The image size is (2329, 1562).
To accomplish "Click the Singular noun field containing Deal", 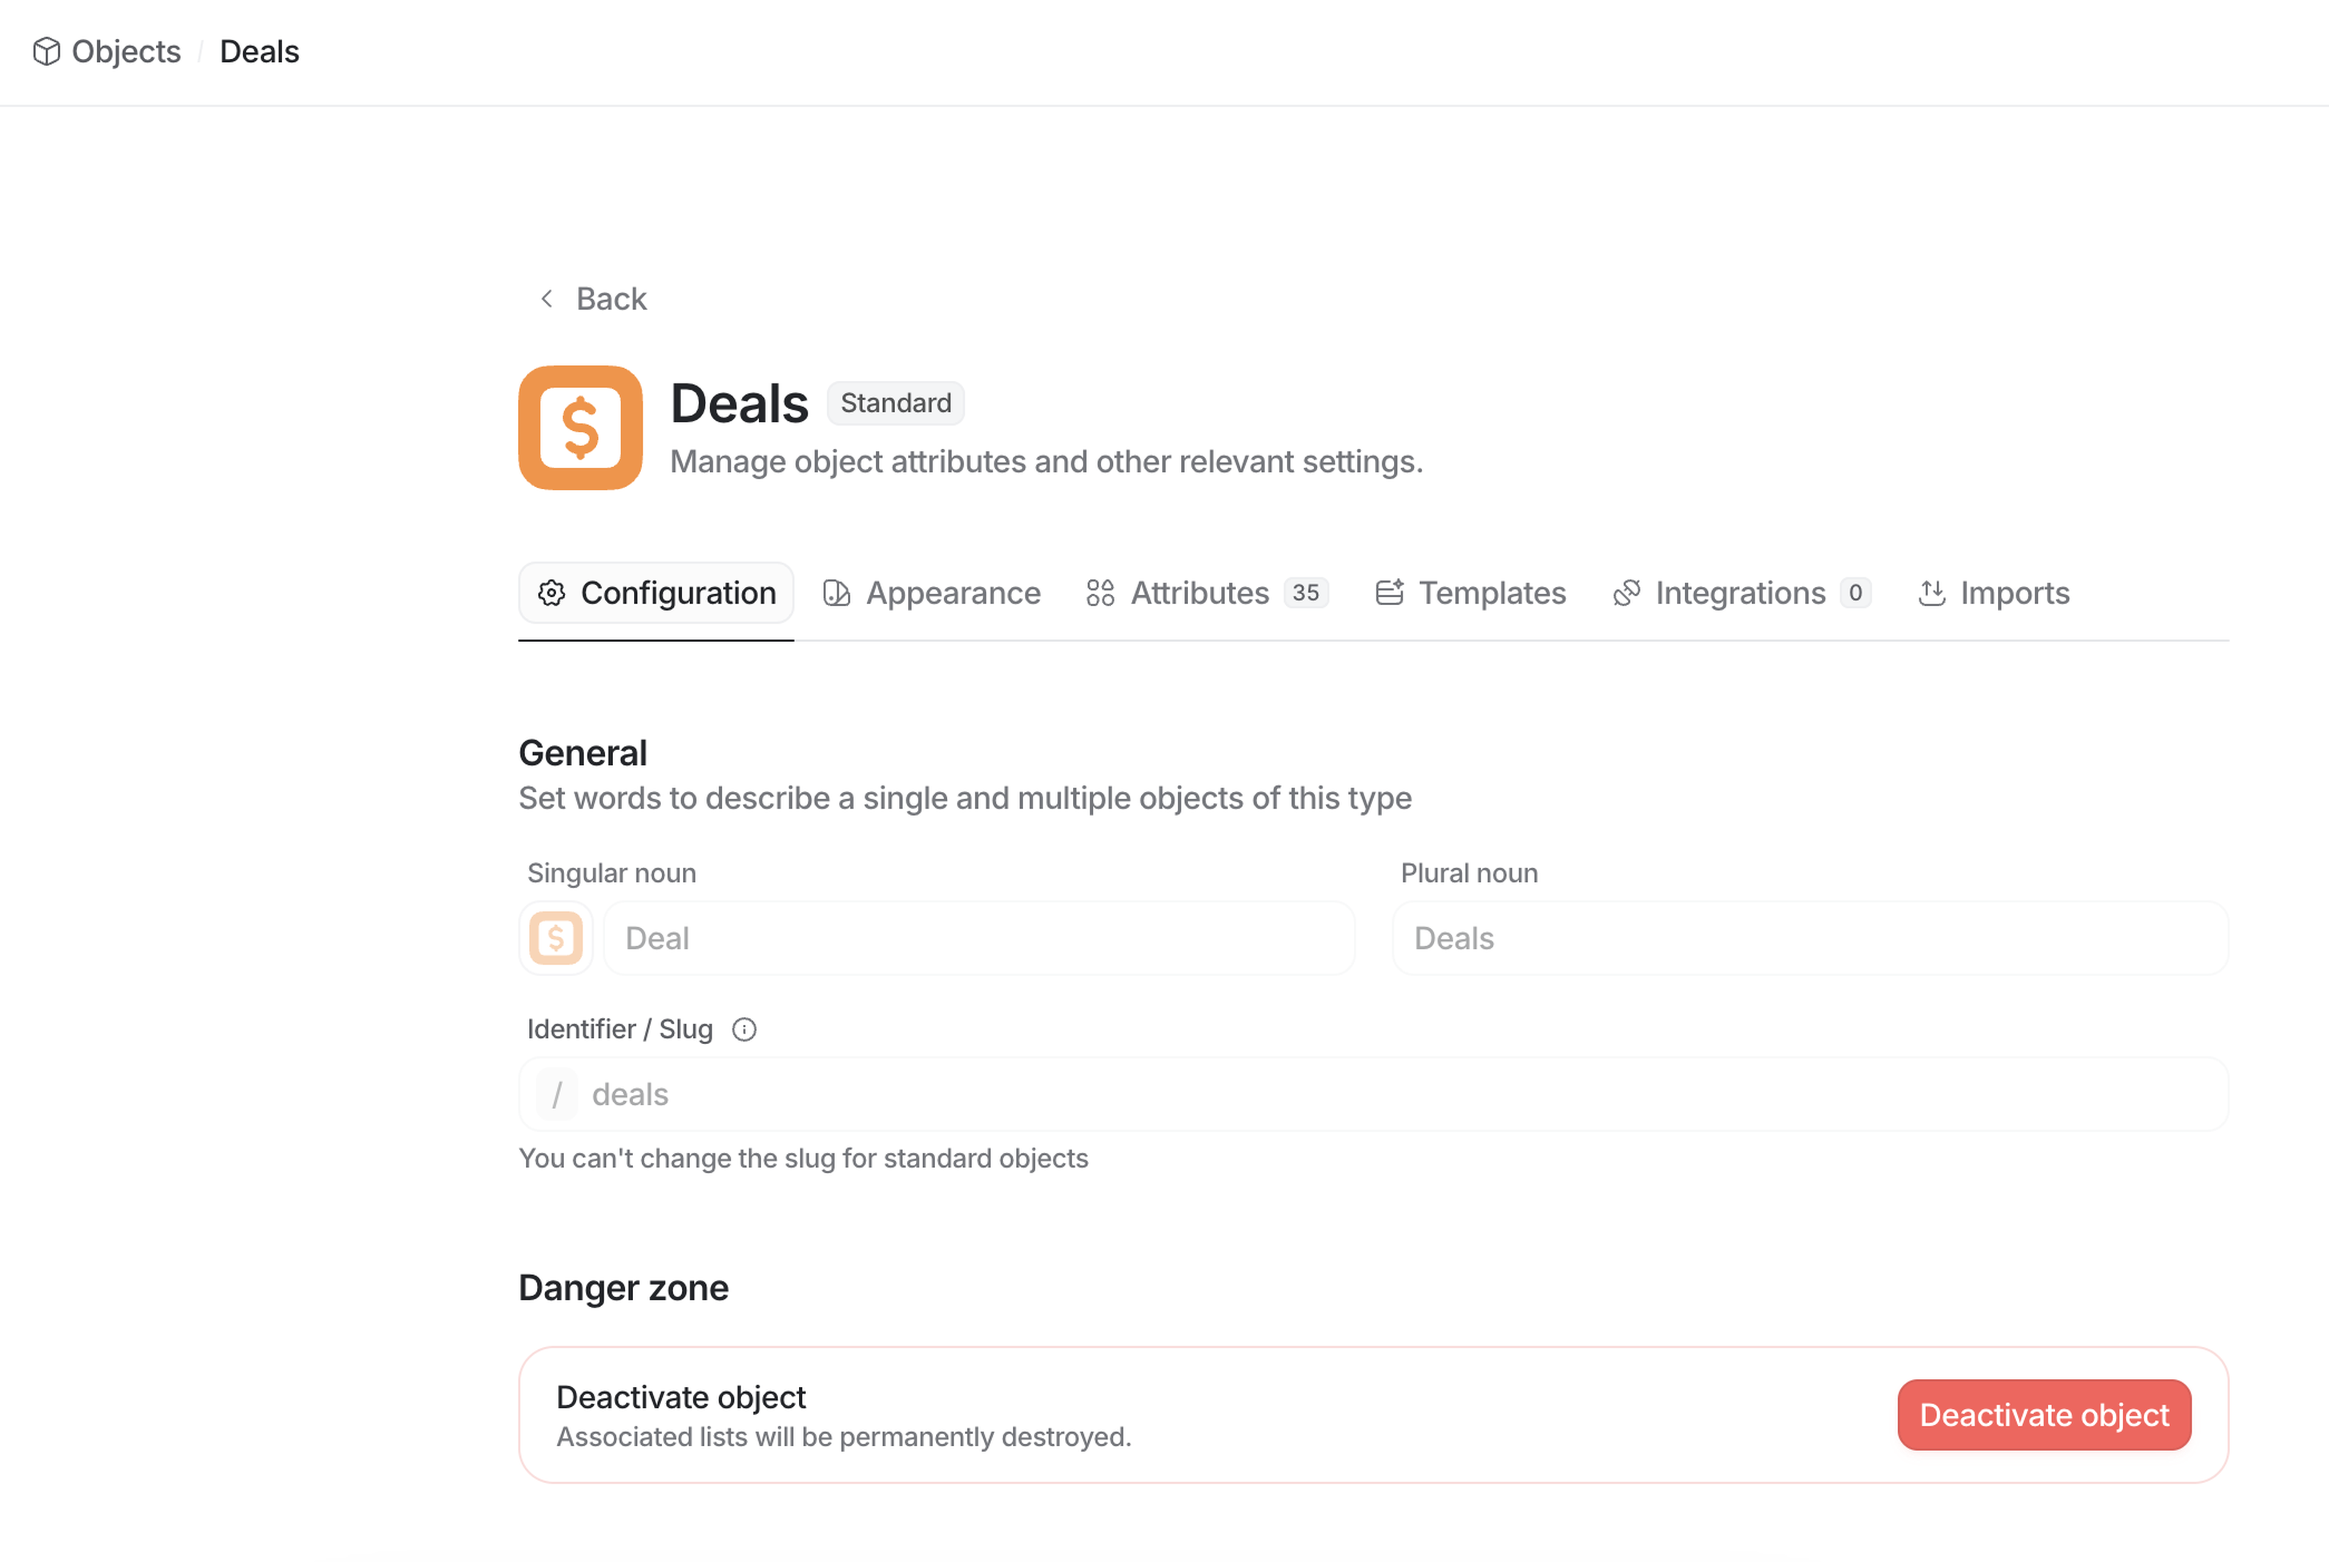I will click(x=978, y=937).
